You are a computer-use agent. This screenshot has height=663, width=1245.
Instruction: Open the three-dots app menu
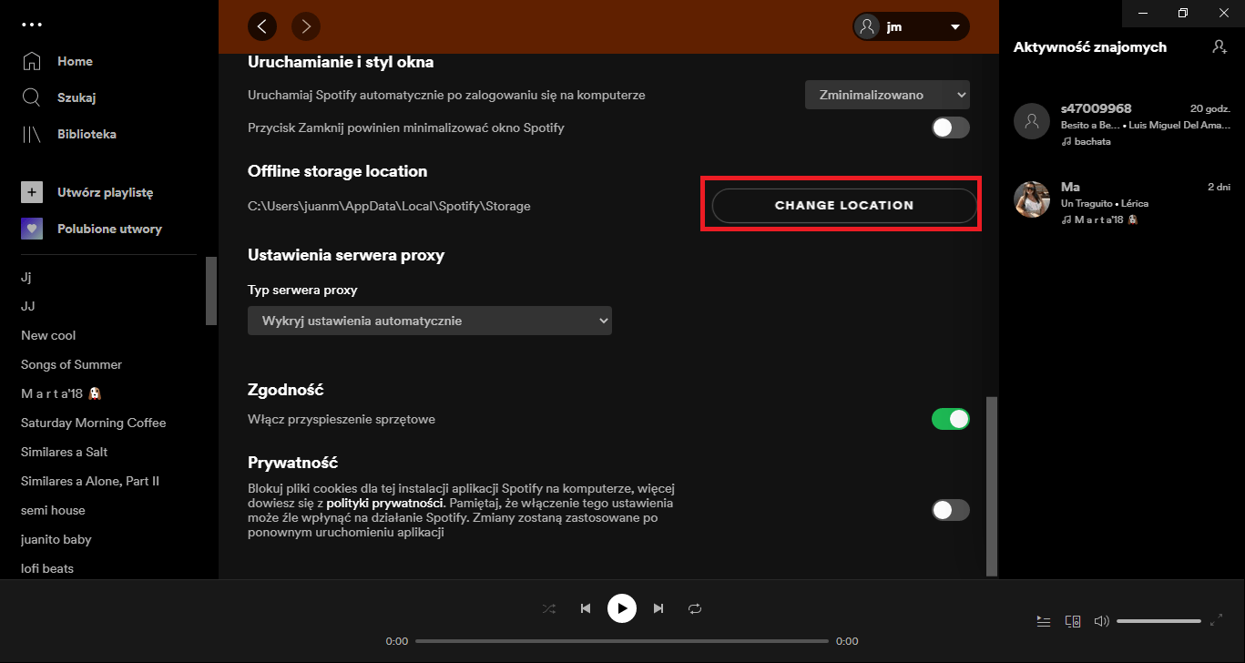click(x=32, y=25)
